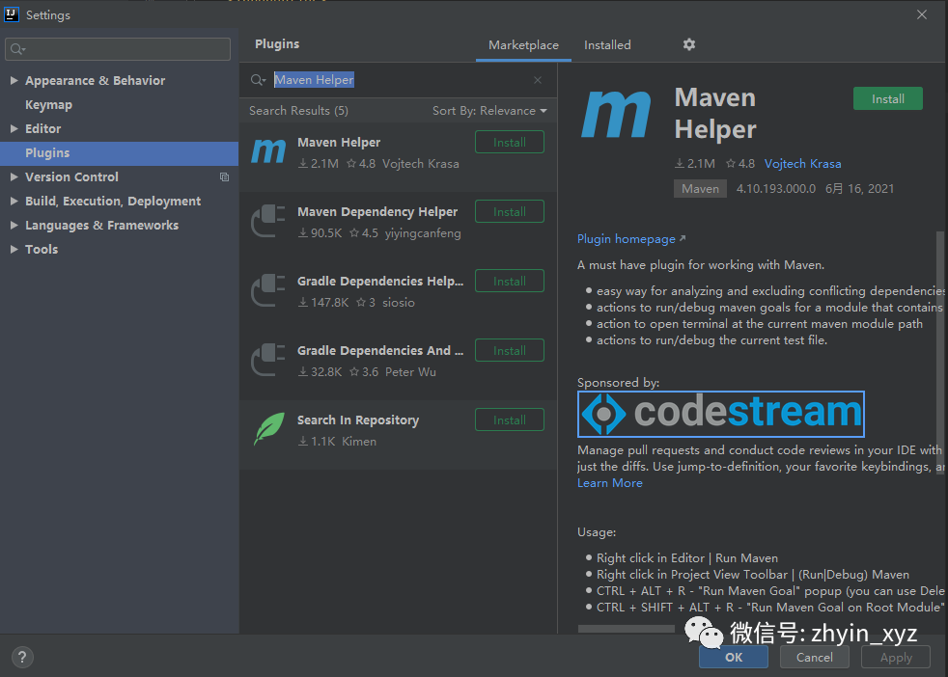This screenshot has width=948, height=677.
Task: Install Maven Dependency Helper plugin
Action: coord(509,212)
